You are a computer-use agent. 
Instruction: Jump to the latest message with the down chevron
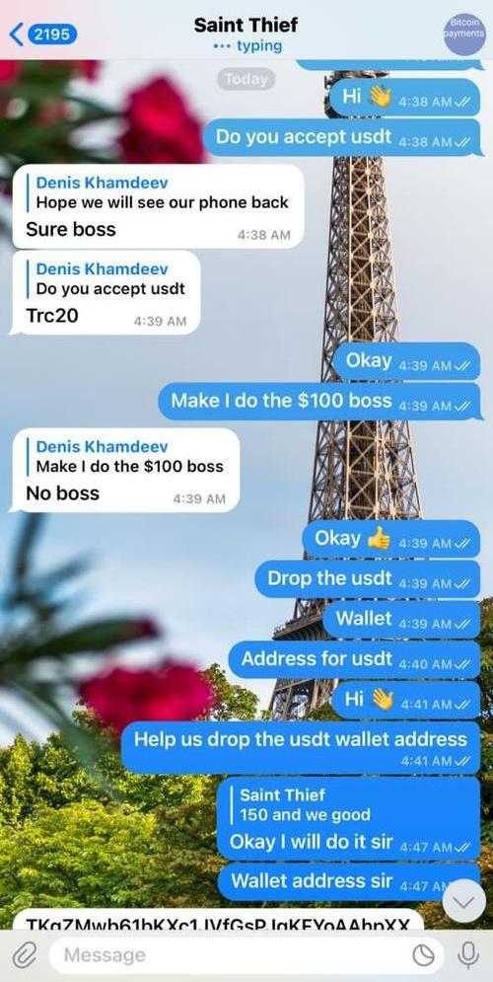463,901
